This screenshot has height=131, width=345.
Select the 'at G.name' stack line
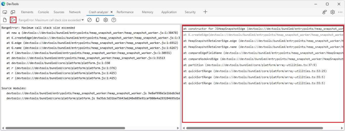click(92, 48)
